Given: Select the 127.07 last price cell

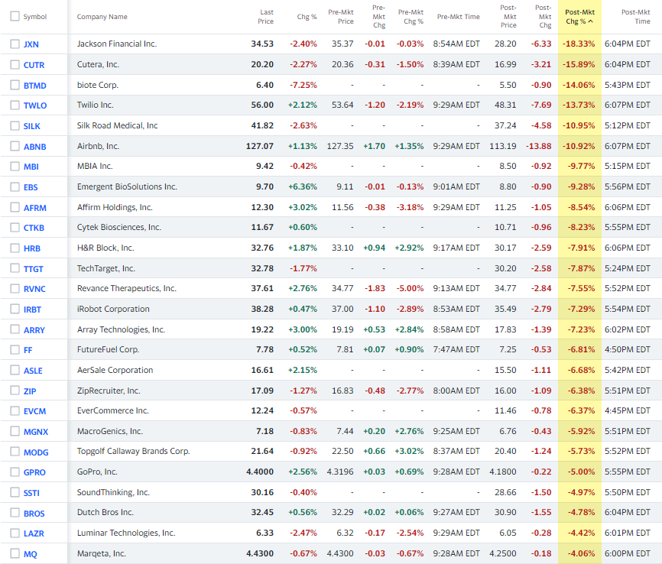Looking at the screenshot, I should point(260,146).
